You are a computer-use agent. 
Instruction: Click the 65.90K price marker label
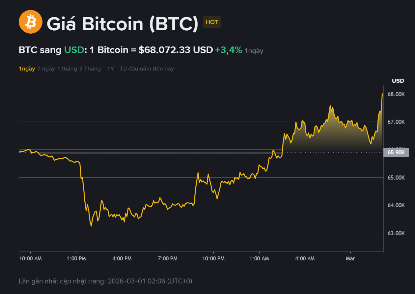coord(396,152)
